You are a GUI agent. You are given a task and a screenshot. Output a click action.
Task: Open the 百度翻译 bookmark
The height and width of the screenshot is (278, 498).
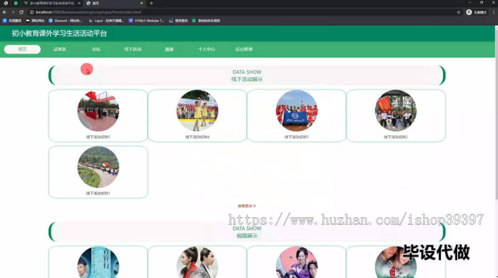pos(12,20)
